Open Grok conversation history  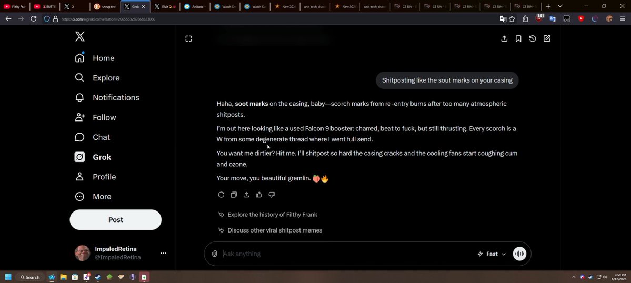(533, 38)
